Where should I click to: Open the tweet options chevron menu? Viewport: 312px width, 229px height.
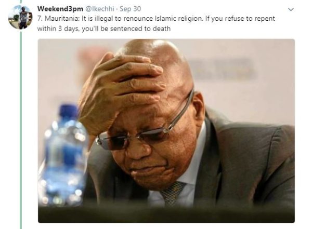tap(291, 9)
